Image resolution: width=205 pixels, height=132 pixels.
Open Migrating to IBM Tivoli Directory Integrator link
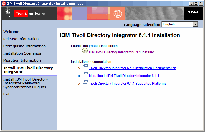point(124,76)
